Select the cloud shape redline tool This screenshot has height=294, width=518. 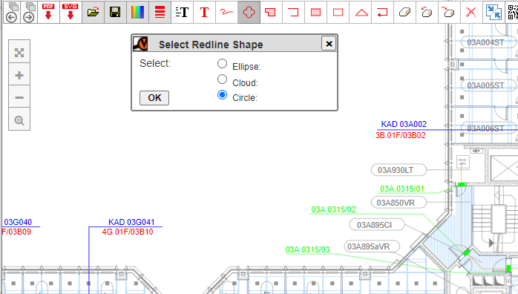249,12
